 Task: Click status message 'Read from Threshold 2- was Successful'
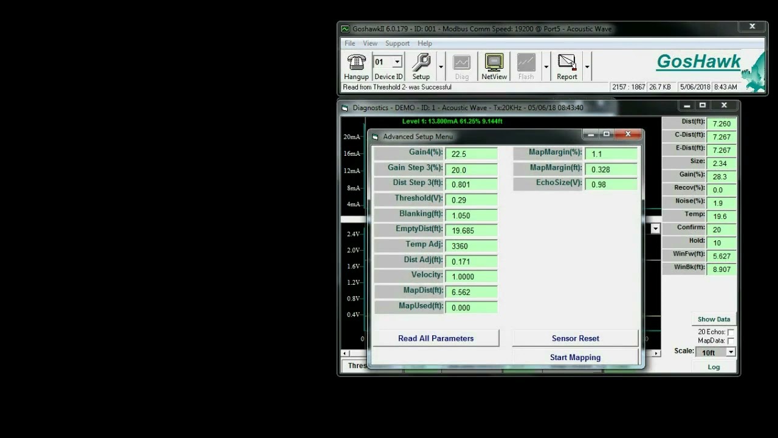click(x=397, y=87)
